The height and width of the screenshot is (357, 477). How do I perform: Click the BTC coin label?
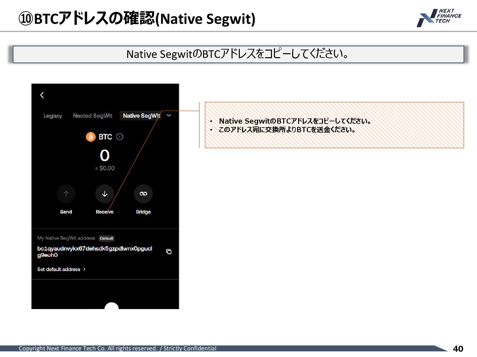[105, 137]
